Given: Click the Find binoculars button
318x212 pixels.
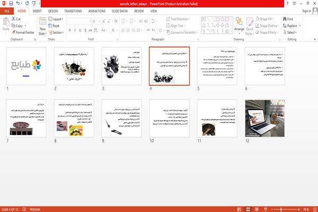Looking at the screenshot, I should (x=288, y=19).
